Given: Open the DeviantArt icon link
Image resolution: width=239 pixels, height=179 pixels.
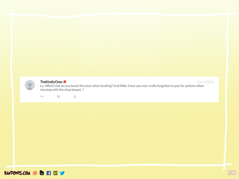Looking at the screenshot, I should click(x=55, y=173).
